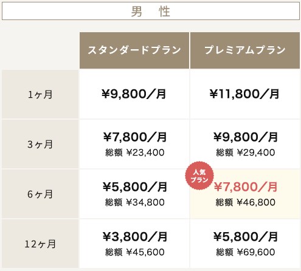This screenshot has width=301, height=271.
Task: Click the ¥3,800/月 standard 12-month price
Action: (x=135, y=236)
